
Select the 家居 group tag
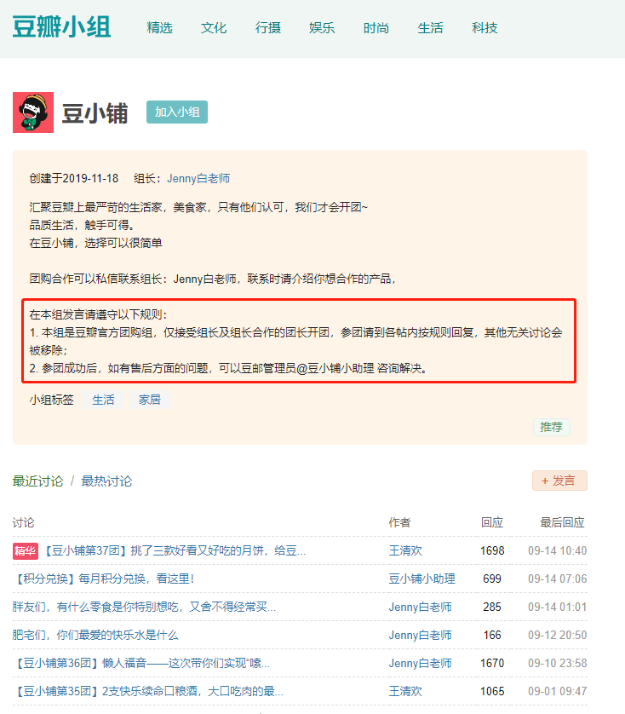[150, 400]
